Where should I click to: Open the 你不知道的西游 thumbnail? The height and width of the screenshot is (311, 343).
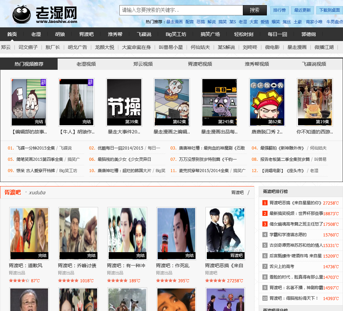[x=315, y=102]
